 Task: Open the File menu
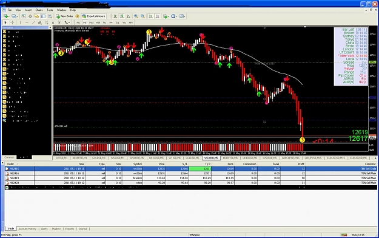(10, 10)
